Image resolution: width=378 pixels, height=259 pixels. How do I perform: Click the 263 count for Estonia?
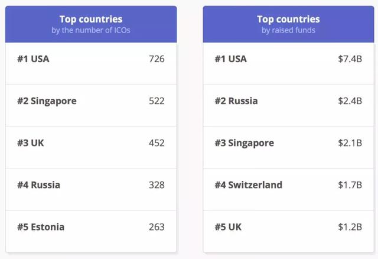coord(157,227)
